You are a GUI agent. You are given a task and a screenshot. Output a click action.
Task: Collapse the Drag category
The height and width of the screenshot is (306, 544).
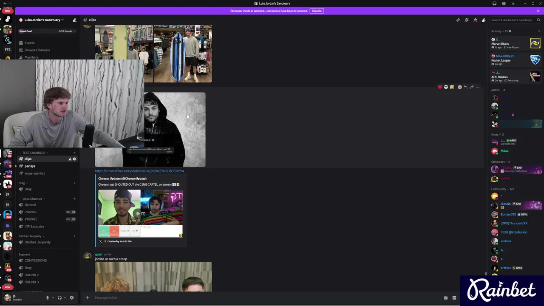[23, 183]
